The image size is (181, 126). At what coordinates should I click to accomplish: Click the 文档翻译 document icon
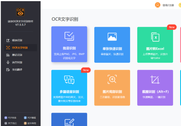tap(8, 70)
